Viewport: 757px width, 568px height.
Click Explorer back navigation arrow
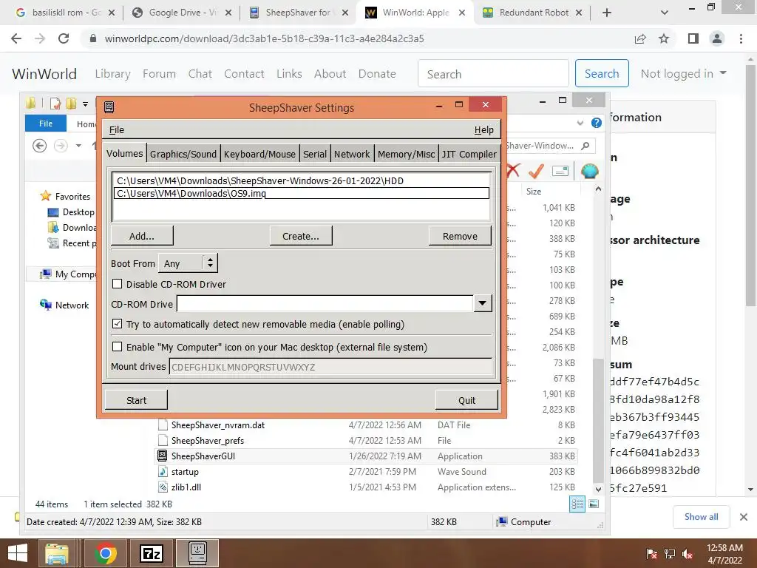tap(40, 146)
